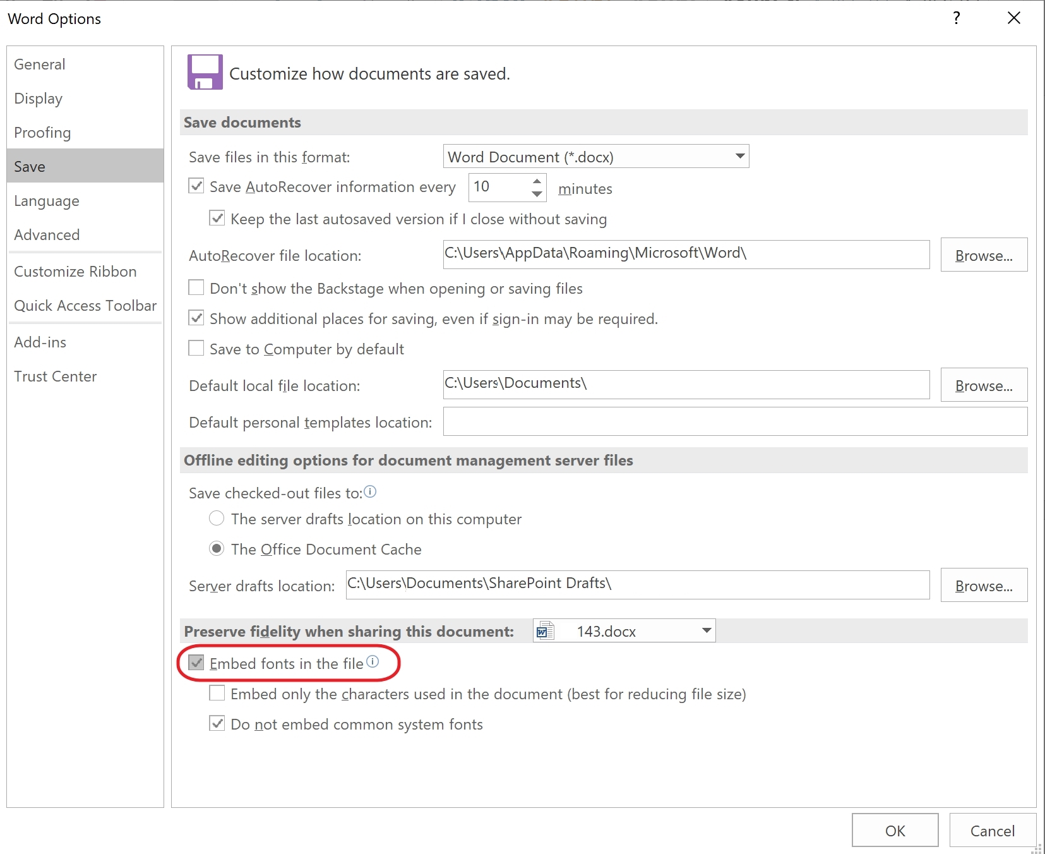Go to Advanced options
Viewport: 1045px width, 854px height.
[x=85, y=235]
